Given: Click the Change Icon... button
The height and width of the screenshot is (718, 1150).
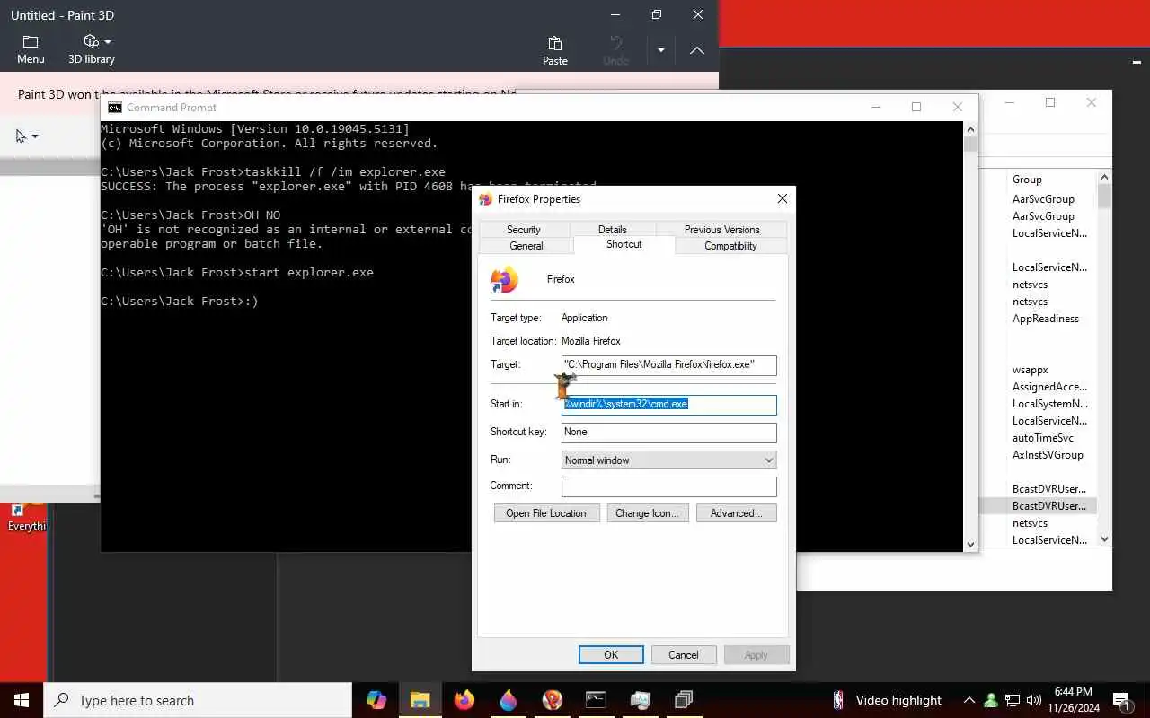Looking at the screenshot, I should pos(648,513).
